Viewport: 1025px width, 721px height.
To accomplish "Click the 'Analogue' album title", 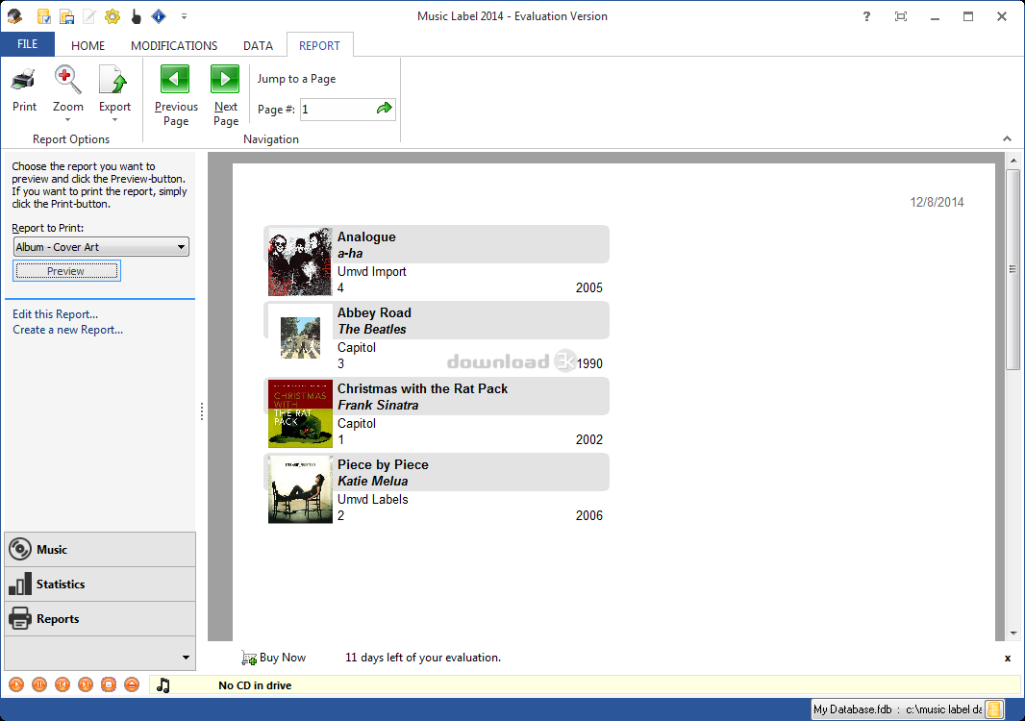I will [366, 237].
